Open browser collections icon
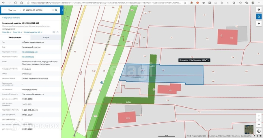The image size is (263, 138). pyautogui.click(x=246, y=3)
